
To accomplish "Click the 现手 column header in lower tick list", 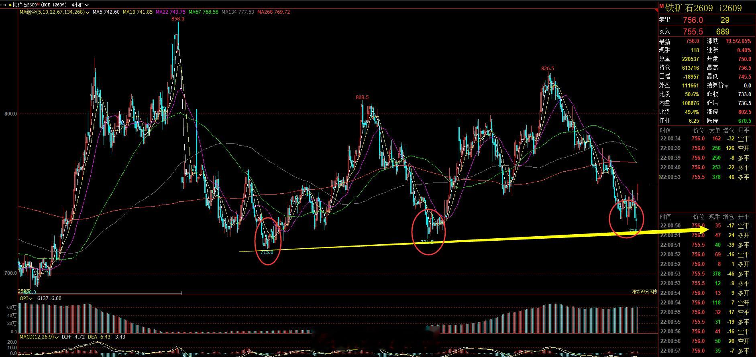I will [x=715, y=217].
